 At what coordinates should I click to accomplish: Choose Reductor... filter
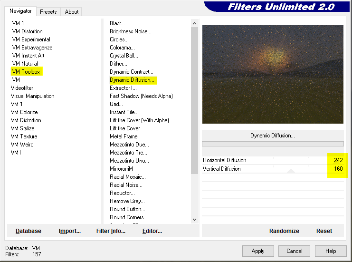(122, 193)
